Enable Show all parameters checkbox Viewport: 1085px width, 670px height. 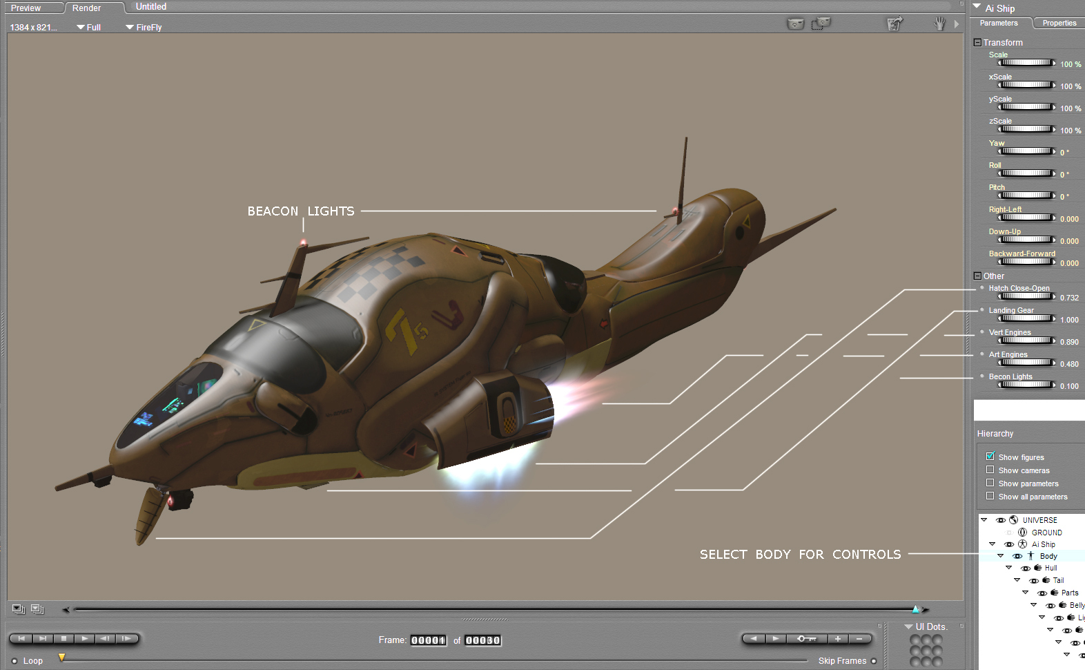point(990,496)
